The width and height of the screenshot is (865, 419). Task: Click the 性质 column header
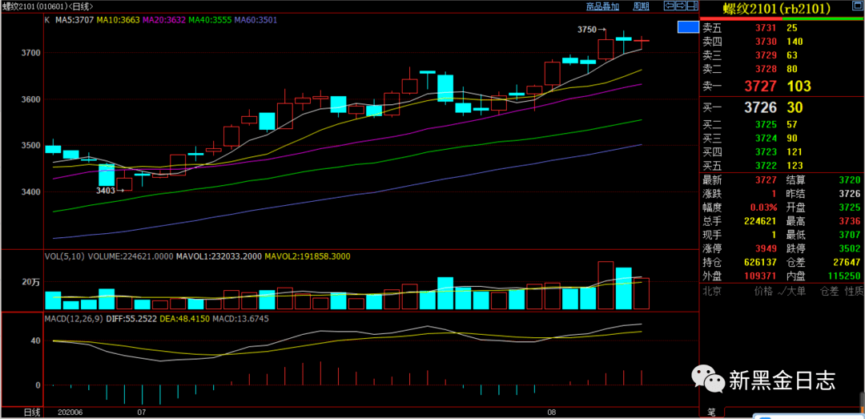(854, 290)
